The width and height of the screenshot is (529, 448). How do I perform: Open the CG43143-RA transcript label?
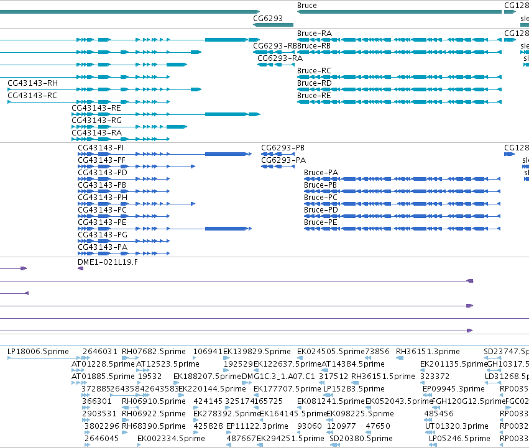pyautogui.click(x=97, y=133)
